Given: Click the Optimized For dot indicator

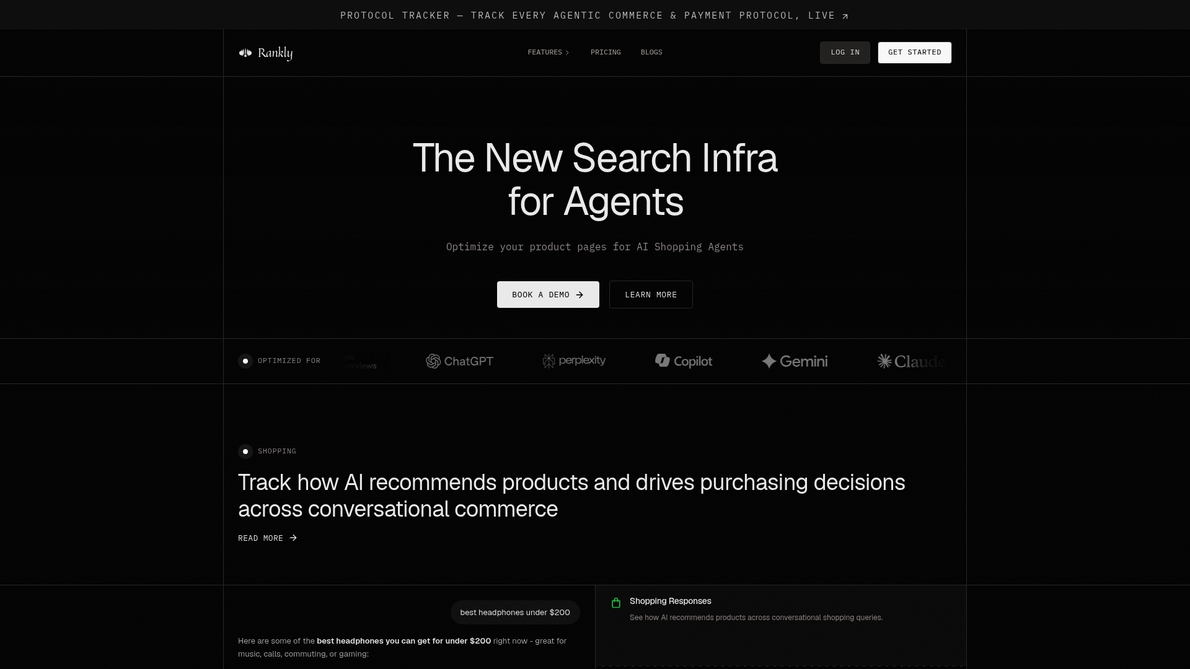Looking at the screenshot, I should click(x=245, y=361).
